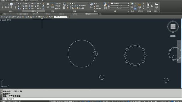This screenshot has height=102, width=182.
Task: Click the Erase tool icon
Action: click(43, 4)
